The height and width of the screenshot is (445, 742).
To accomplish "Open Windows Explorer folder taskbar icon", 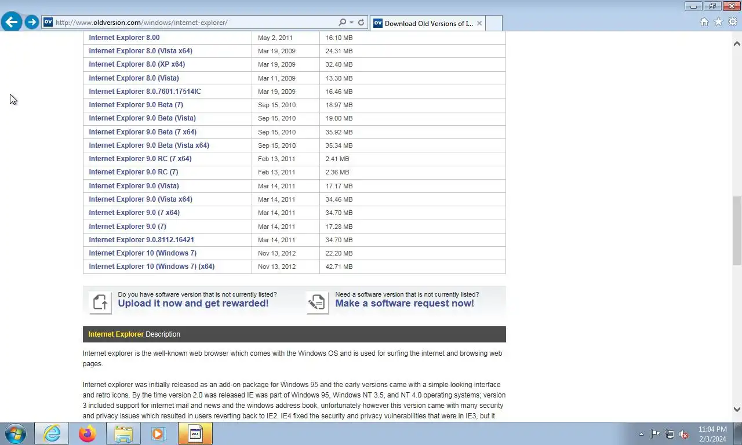I will click(x=123, y=433).
